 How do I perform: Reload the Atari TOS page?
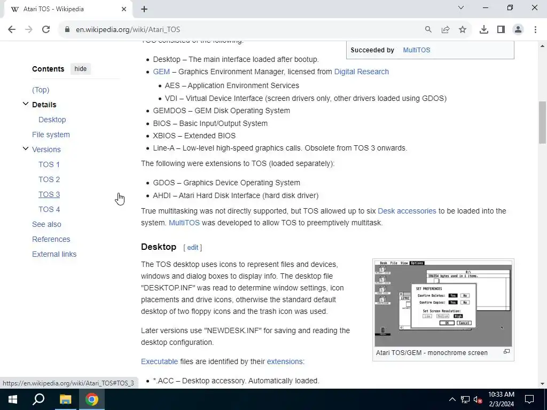click(x=46, y=30)
